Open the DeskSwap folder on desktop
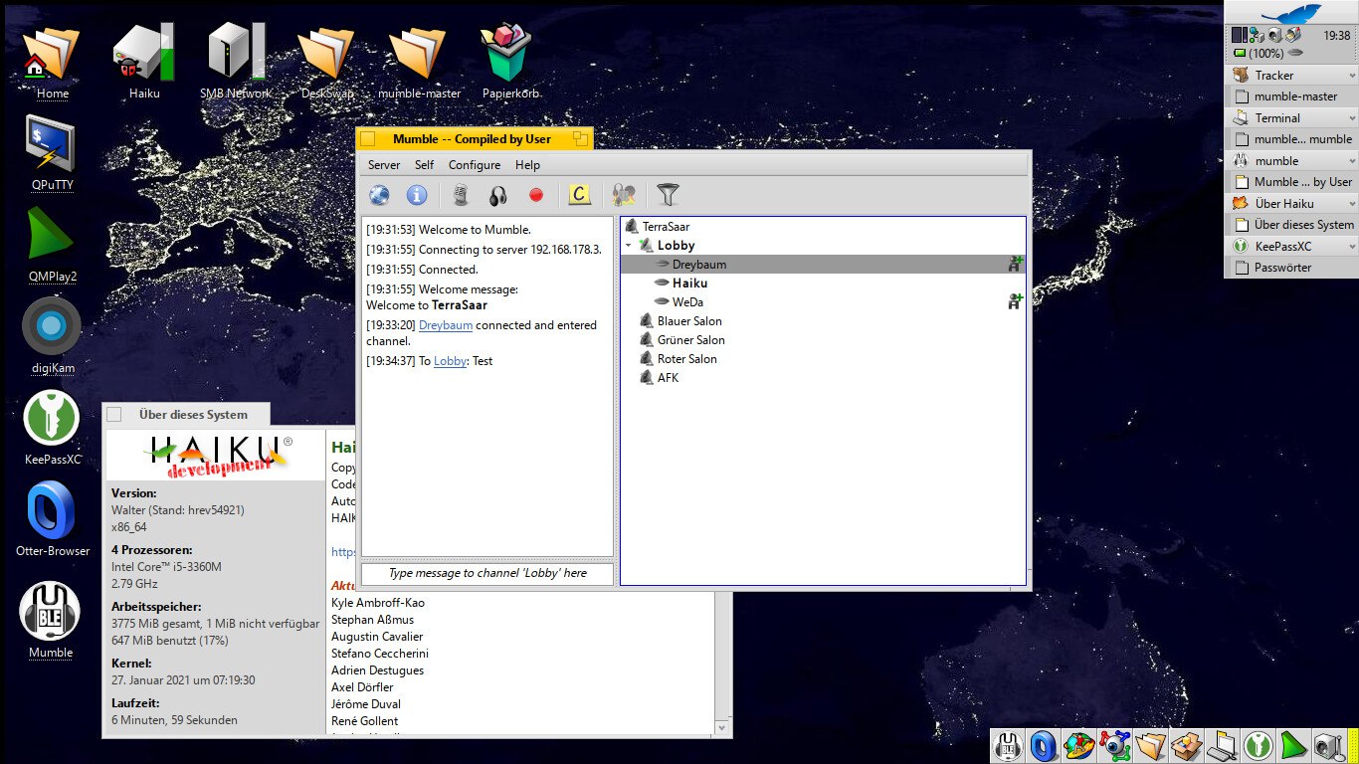This screenshot has height=764, width=1359. pyautogui.click(x=327, y=54)
